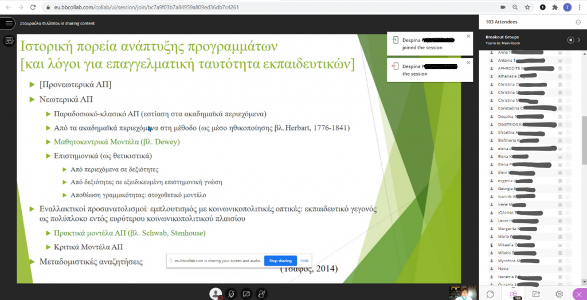Click Stop sharing button
This screenshot has width=587, height=300.
(x=280, y=260)
